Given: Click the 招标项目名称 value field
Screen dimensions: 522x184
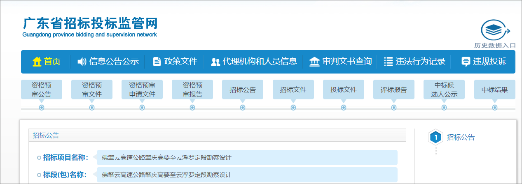Looking at the screenshot, I should pos(247,157).
